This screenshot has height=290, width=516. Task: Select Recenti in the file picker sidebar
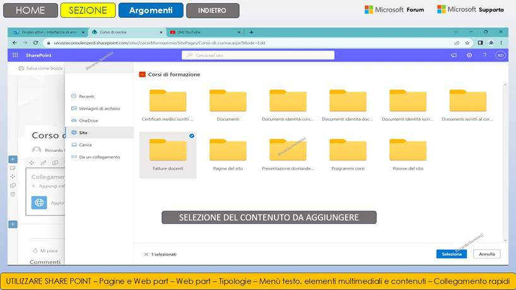click(x=99, y=96)
